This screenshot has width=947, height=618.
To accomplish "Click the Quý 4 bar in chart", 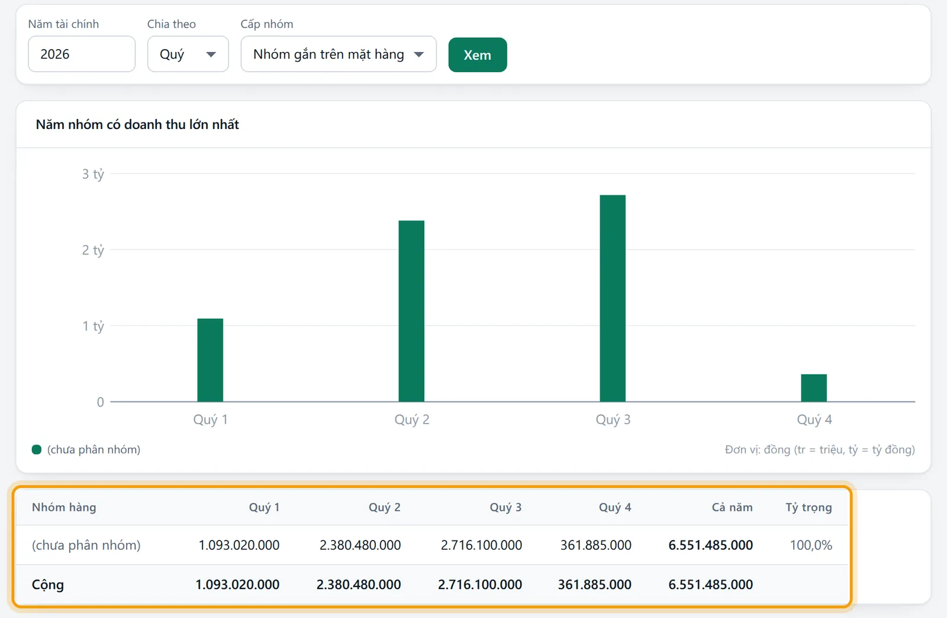I will pos(814,388).
